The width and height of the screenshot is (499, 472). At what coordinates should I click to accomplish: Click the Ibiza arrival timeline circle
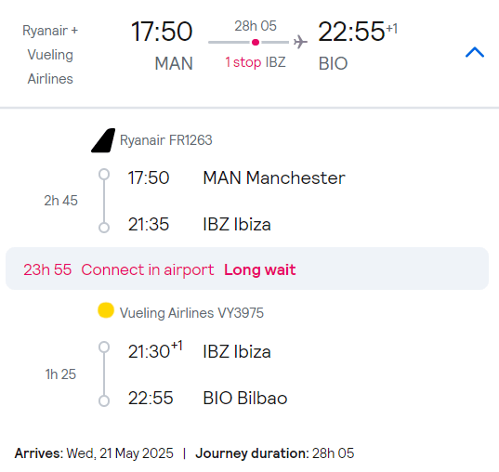coord(104,228)
